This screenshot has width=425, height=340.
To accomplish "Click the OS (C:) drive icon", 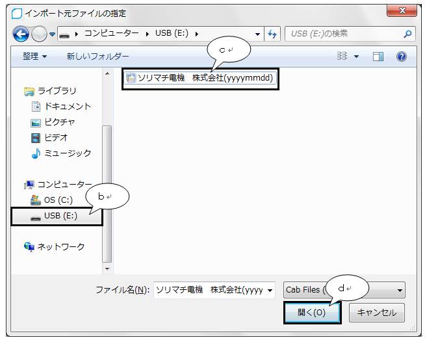I will click(36, 200).
